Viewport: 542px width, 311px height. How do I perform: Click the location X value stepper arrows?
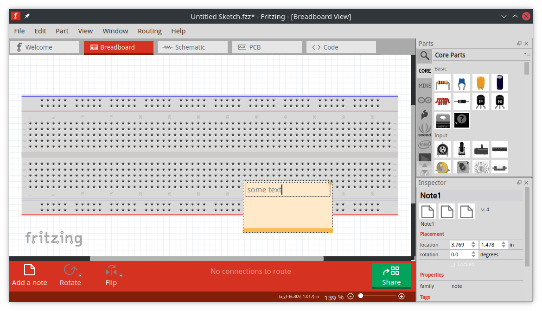[473, 245]
